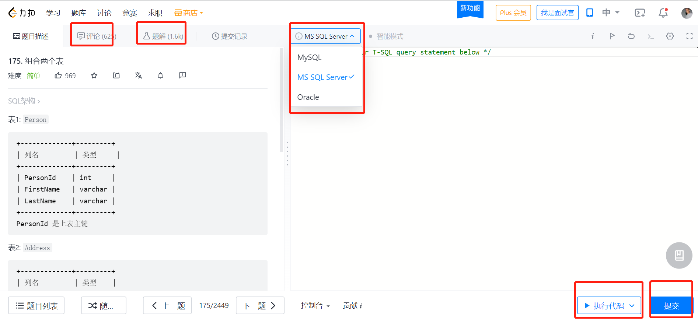This screenshot has height=319, width=698.
Task: Open the 题目列表 problem list
Action: tap(36, 306)
